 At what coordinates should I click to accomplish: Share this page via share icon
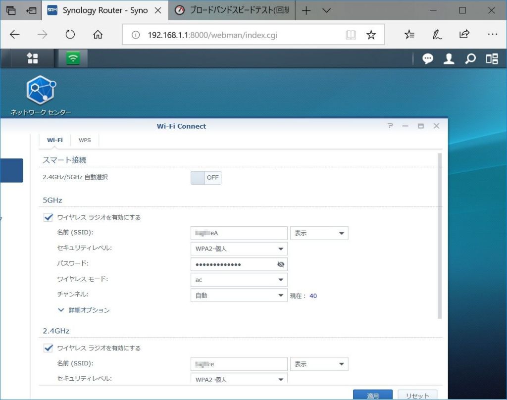[464, 34]
